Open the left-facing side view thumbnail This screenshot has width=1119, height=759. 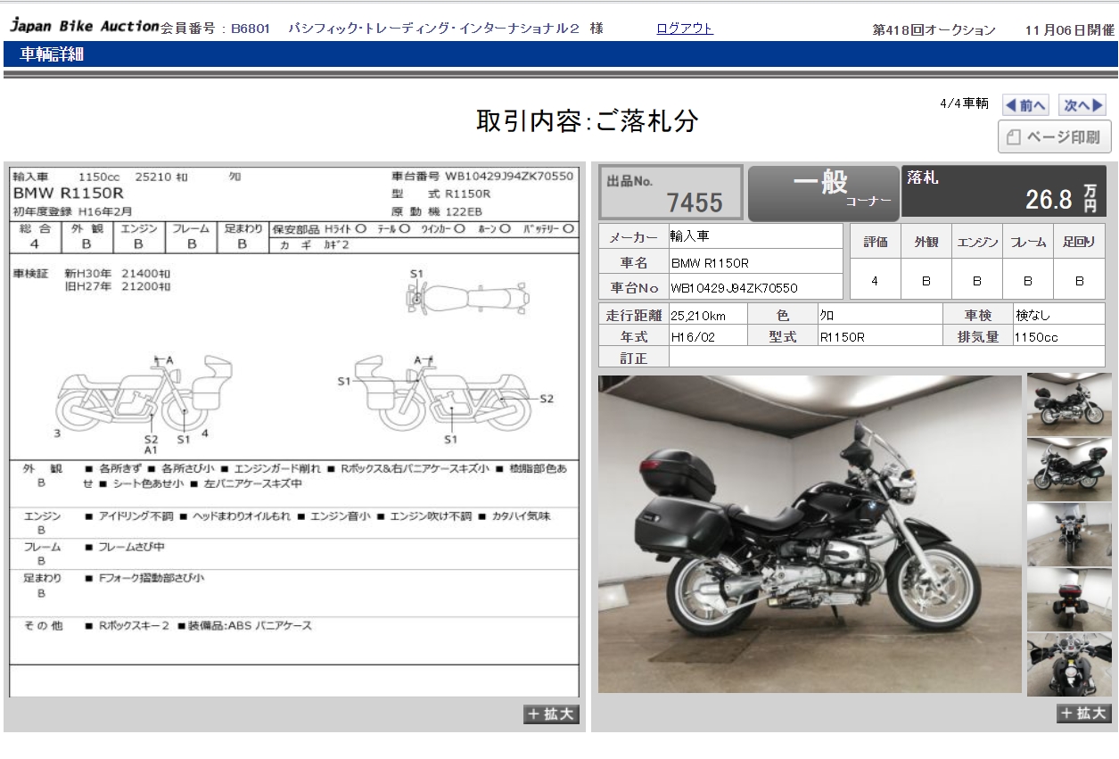[x=1069, y=469]
